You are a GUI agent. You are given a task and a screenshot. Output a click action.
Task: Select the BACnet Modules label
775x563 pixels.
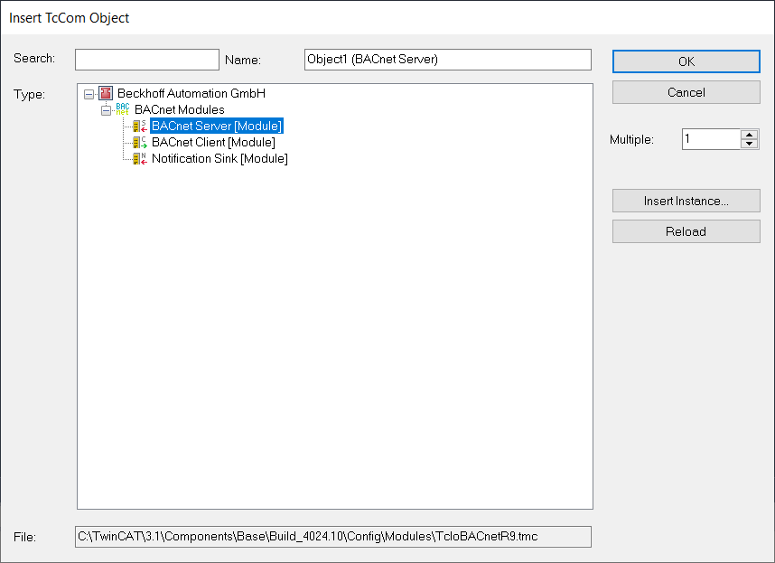(x=180, y=109)
